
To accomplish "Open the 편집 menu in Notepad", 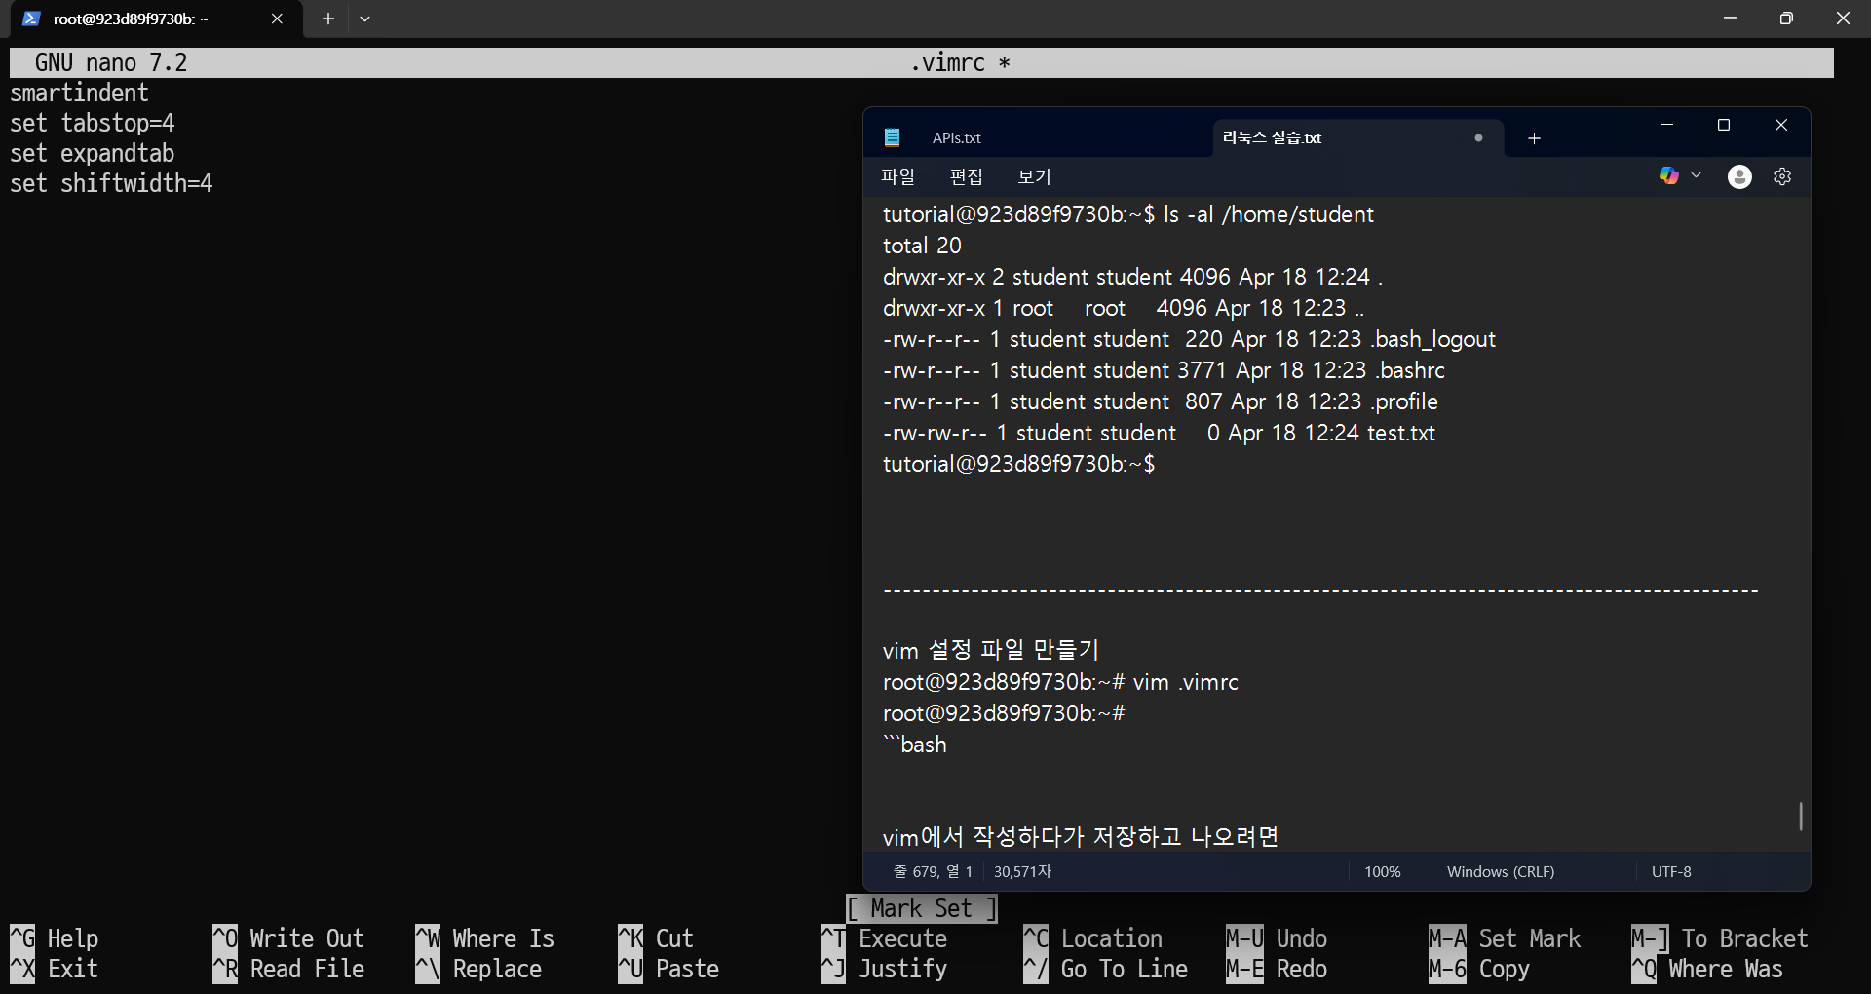I will click(966, 176).
